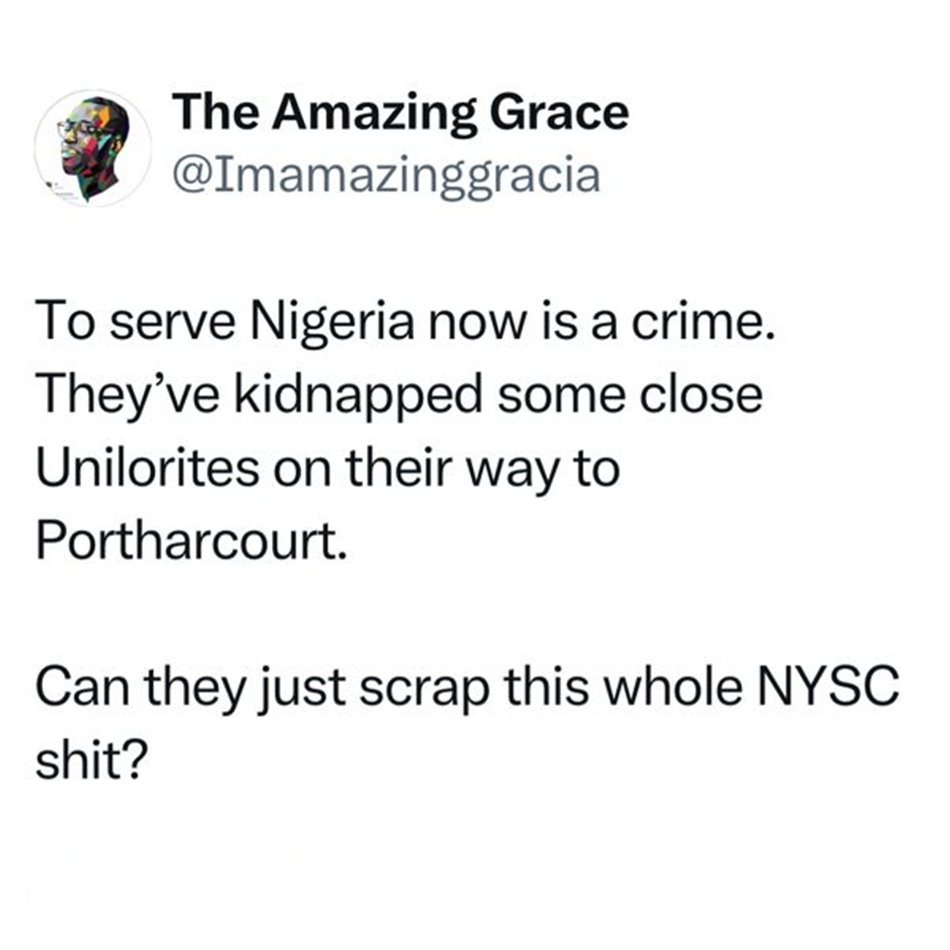Click the word their in third line
This screenshot has height=950, width=950.
click(399, 468)
